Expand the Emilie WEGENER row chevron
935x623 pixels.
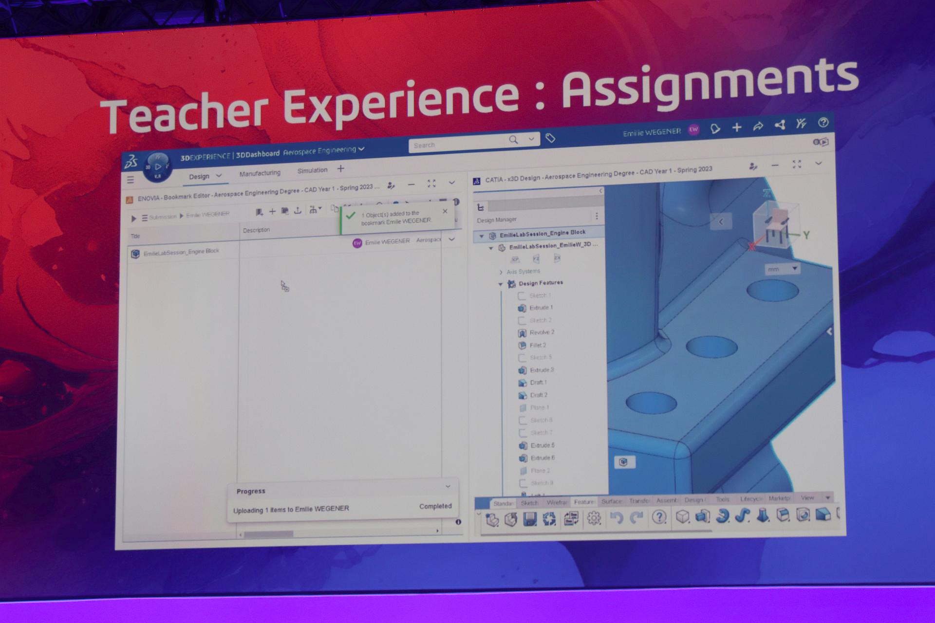452,239
